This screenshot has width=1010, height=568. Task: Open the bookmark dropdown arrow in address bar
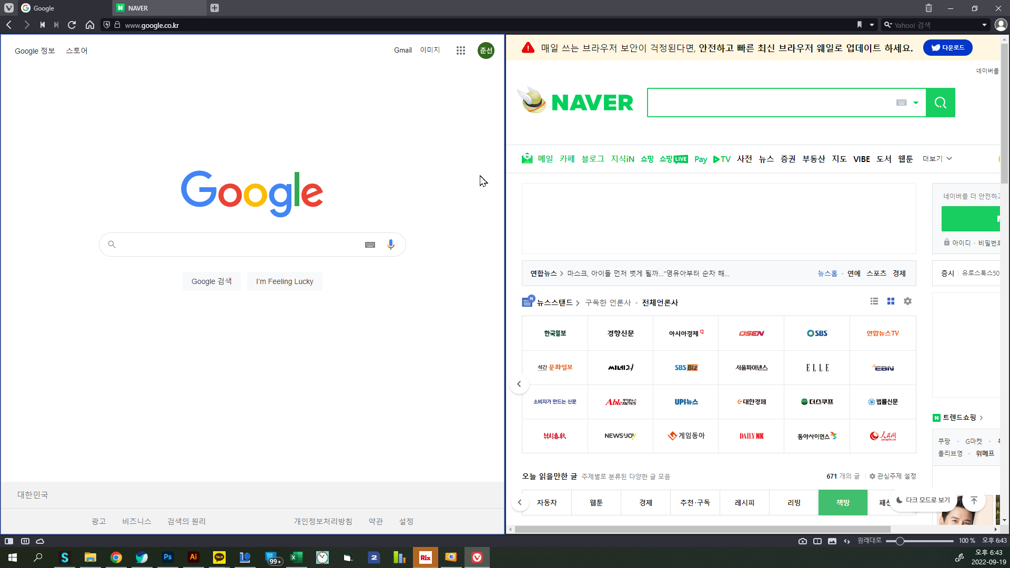[872, 25]
